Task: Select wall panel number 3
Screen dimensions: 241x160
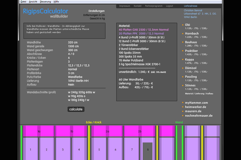Action: pos(63,149)
